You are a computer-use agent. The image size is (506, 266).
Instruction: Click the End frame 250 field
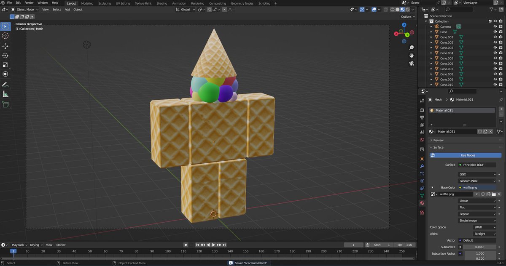405,245
